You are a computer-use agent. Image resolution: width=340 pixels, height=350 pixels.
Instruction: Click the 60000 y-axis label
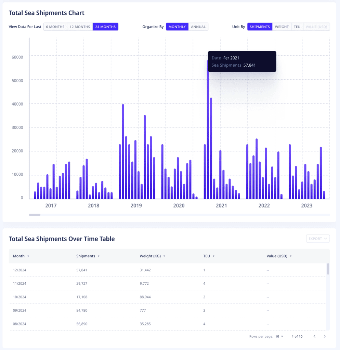point(17,57)
